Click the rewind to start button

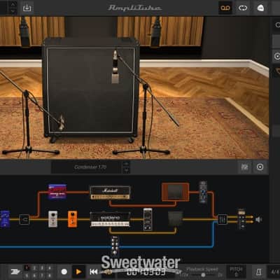click(x=94, y=272)
